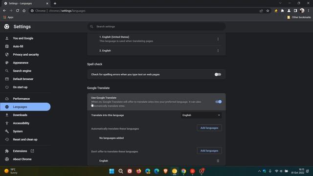Viewport: 313px width, 176px height.
Task: Open Default browser settings
Action: (23, 79)
